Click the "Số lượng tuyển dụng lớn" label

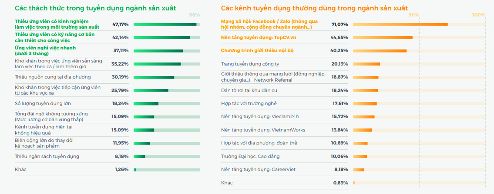43,103
